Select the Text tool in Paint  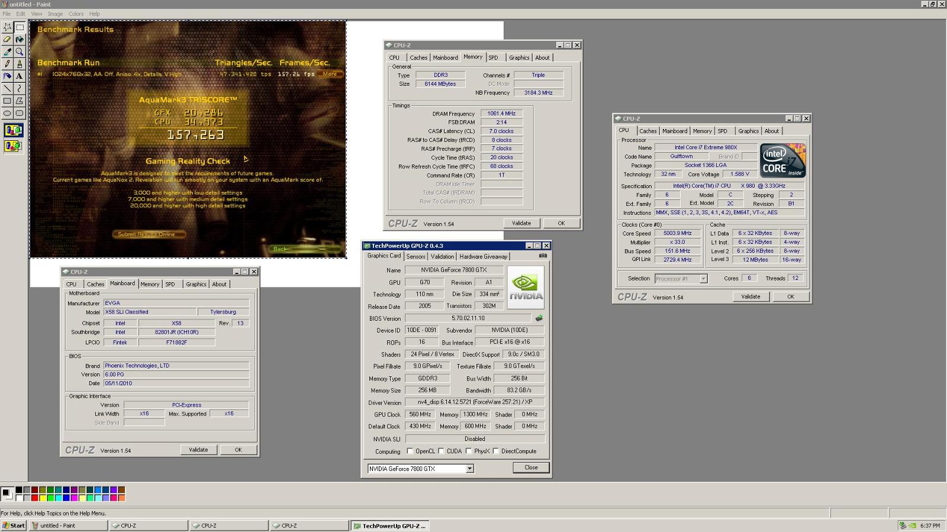coord(20,76)
